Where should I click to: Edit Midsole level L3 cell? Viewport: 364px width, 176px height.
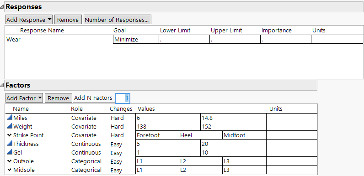point(244,170)
